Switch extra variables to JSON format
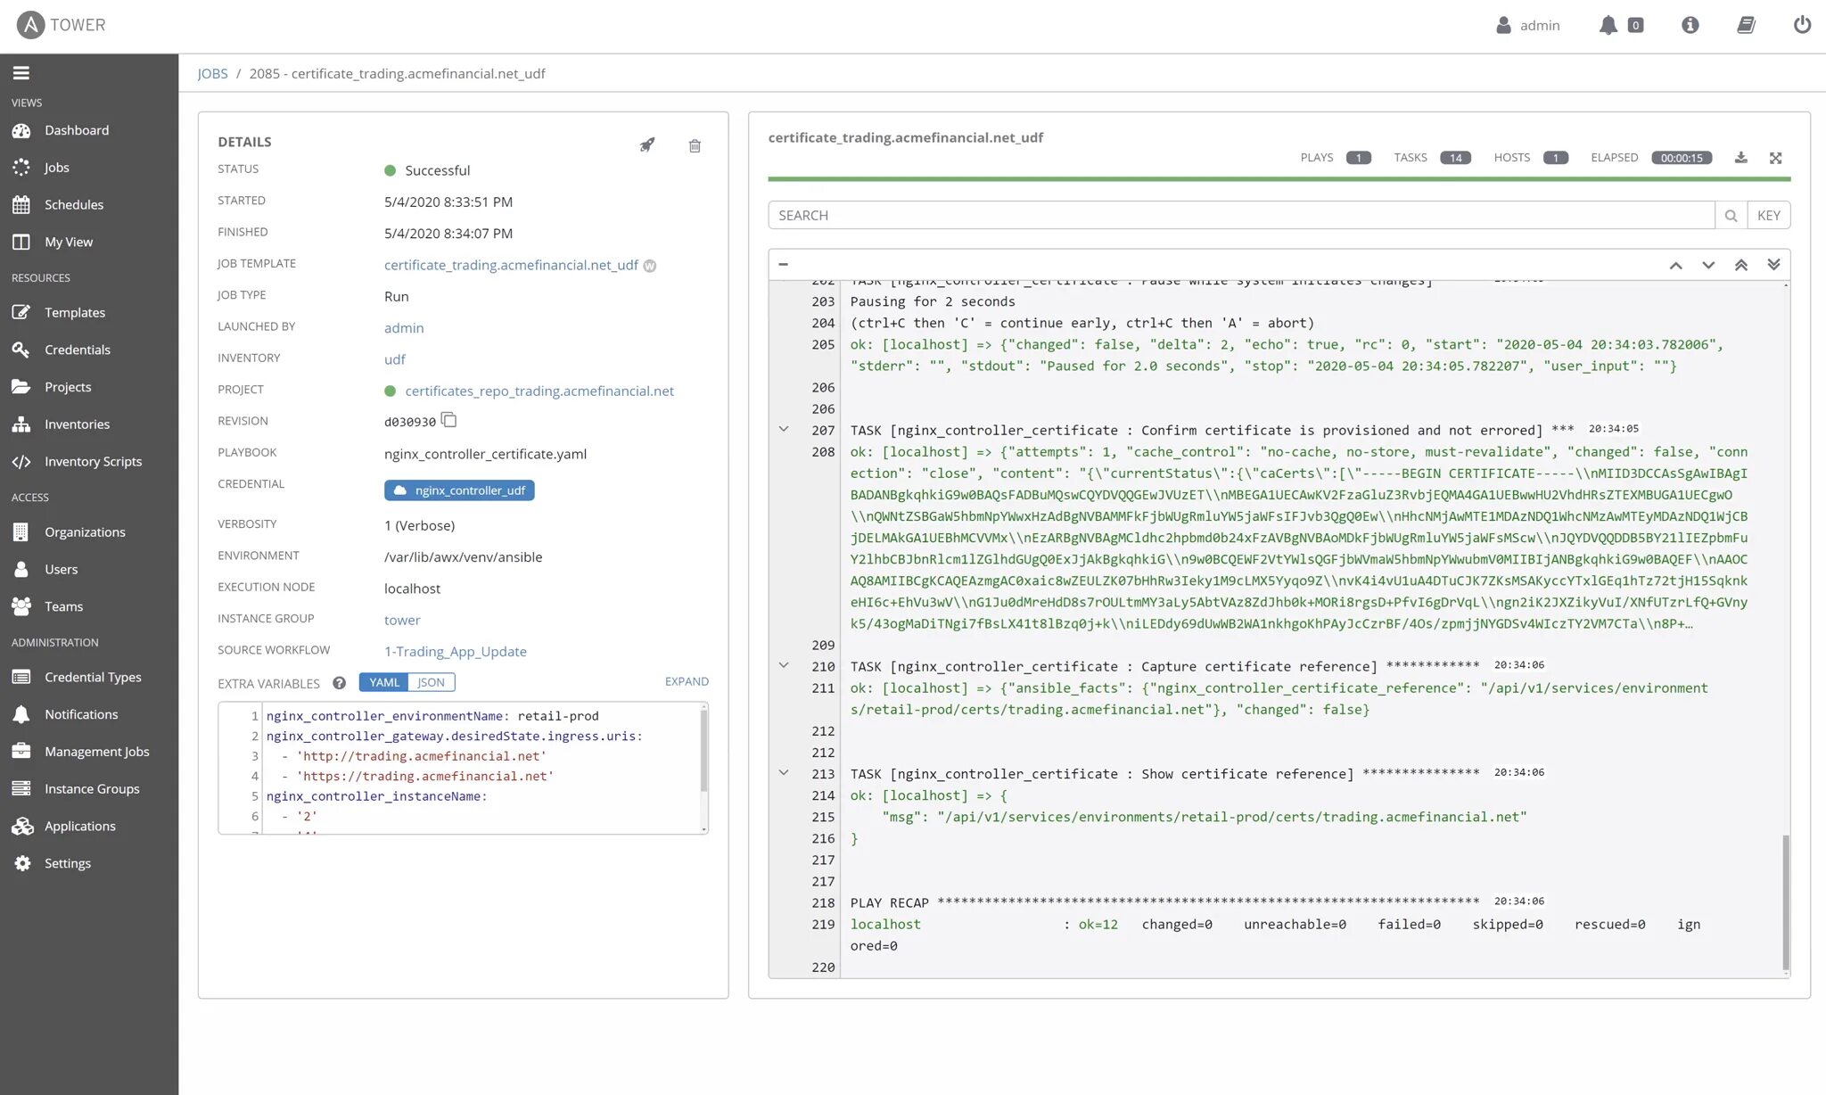Image resolution: width=1826 pixels, height=1095 pixels. click(x=431, y=682)
